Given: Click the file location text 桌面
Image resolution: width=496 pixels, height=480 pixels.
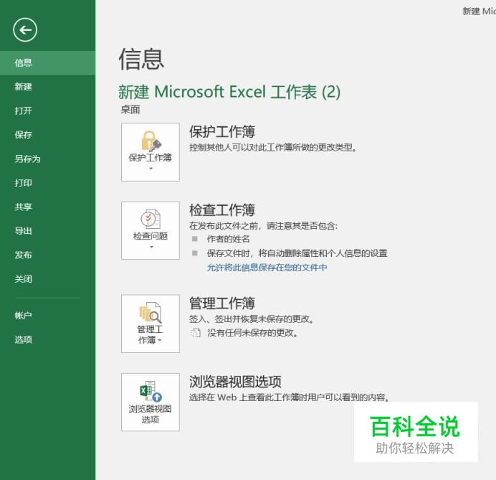Looking at the screenshot, I should click(x=130, y=110).
